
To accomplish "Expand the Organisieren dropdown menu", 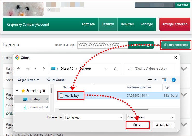I will pos(28,80).
